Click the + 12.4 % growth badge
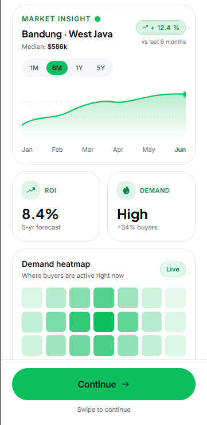The image size is (207, 425). click(x=161, y=28)
